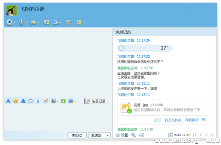This screenshot has width=221, height=145.
Task: Insert a picture using the image icon
Action: click(53, 101)
